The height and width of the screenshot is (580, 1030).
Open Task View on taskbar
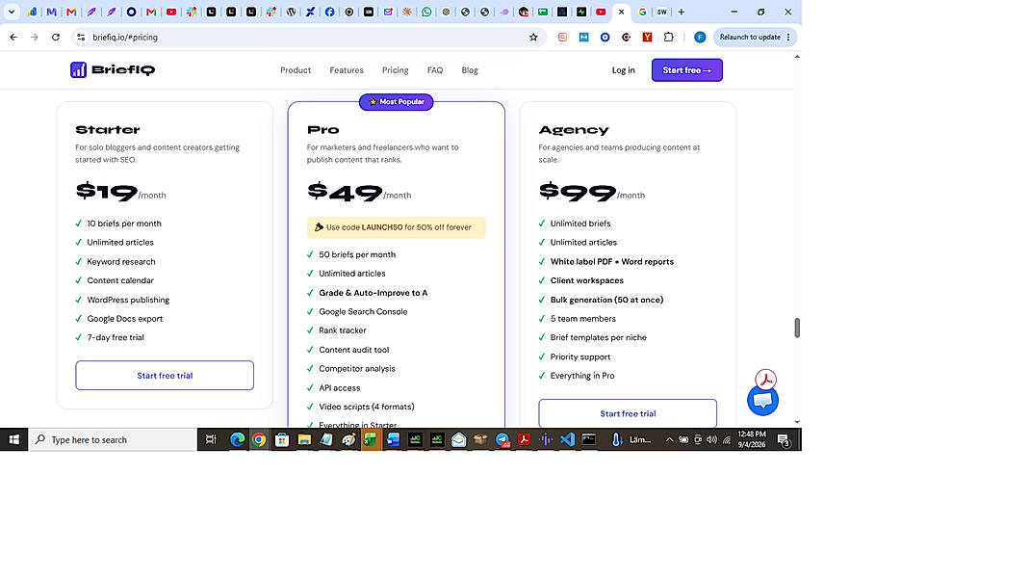(211, 439)
